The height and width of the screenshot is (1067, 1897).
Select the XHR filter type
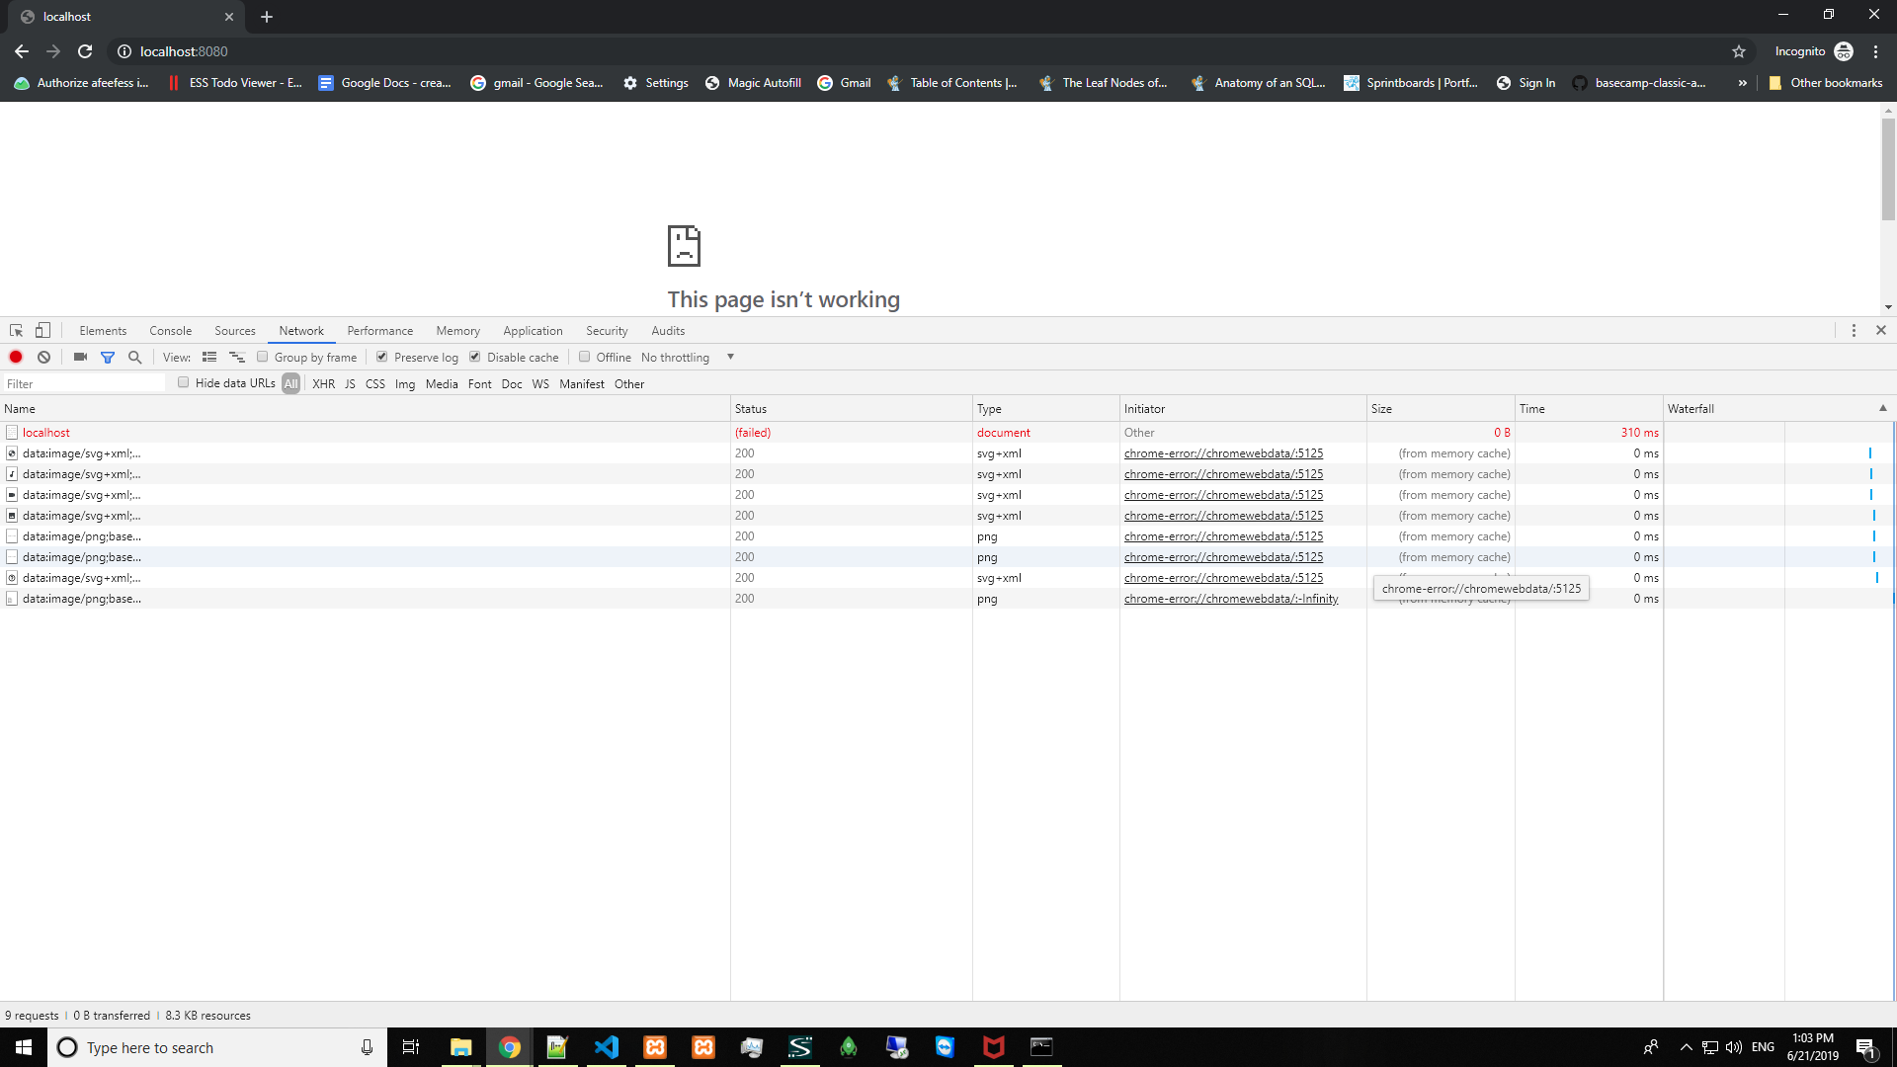coord(323,384)
